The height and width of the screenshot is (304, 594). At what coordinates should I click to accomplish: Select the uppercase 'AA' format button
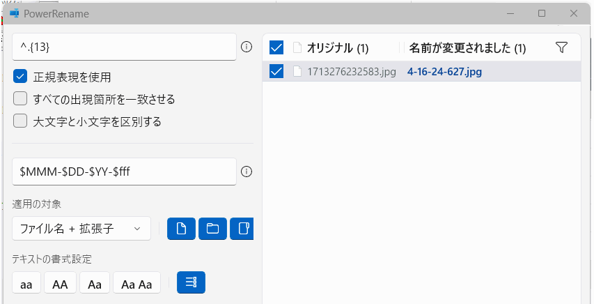pyautogui.click(x=60, y=283)
